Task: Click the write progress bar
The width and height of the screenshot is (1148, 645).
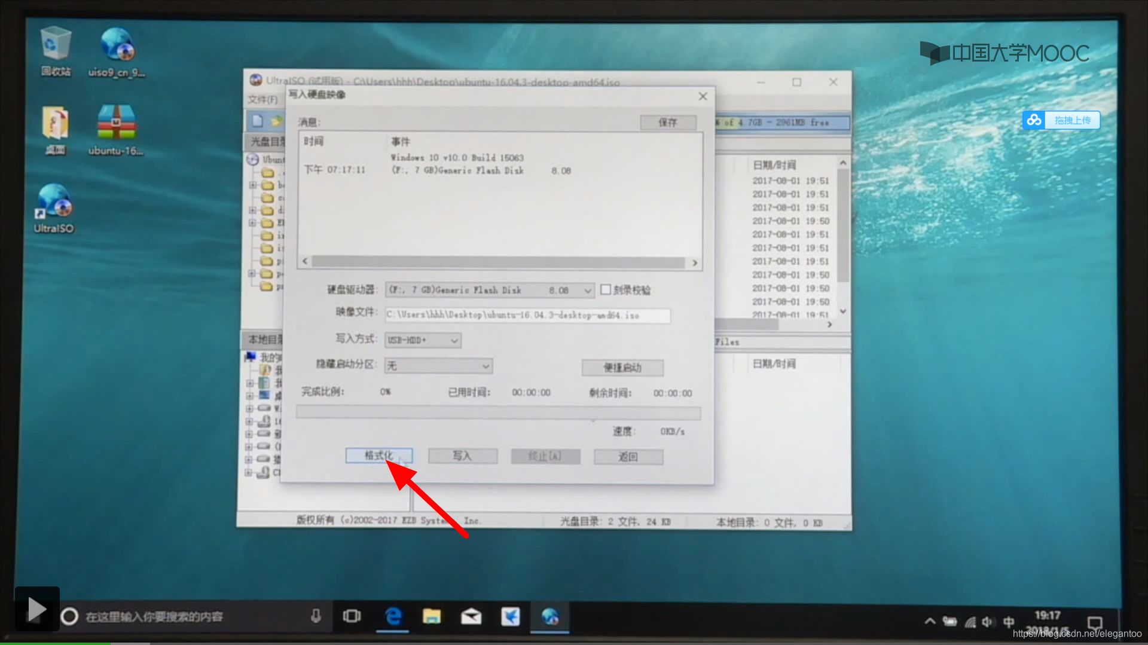Action: point(498,412)
